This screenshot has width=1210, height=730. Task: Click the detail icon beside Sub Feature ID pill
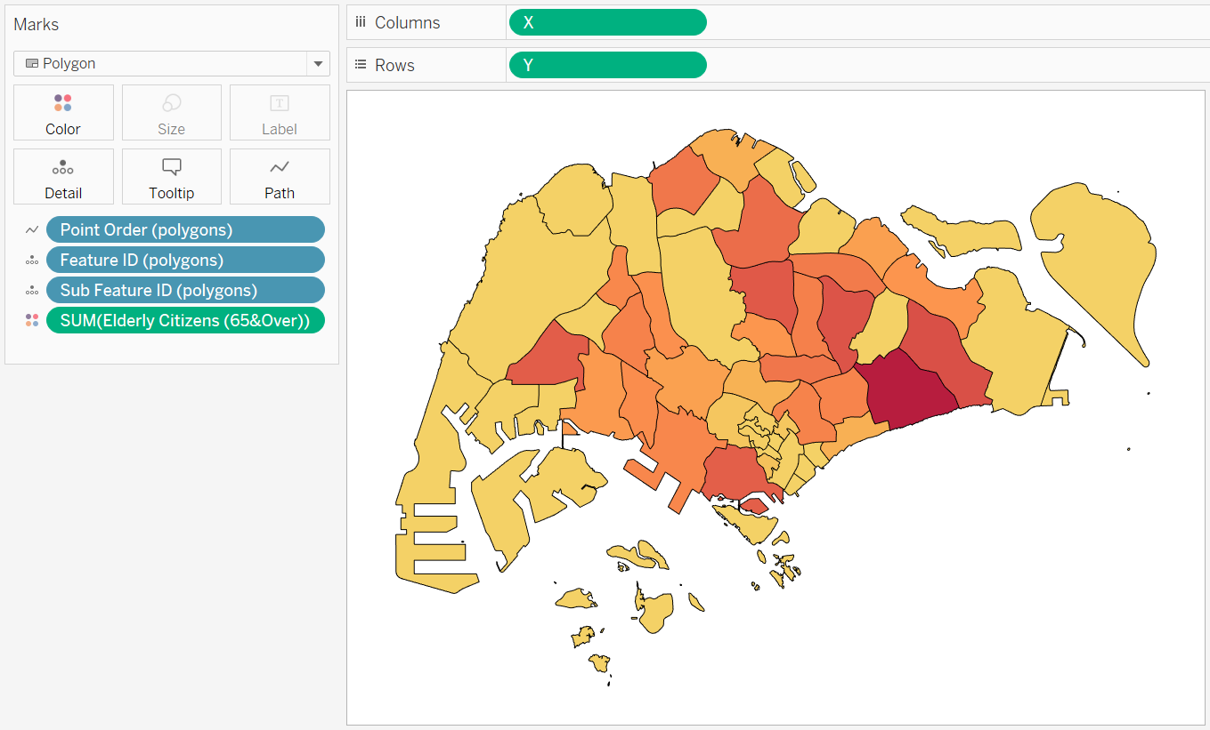coord(32,291)
